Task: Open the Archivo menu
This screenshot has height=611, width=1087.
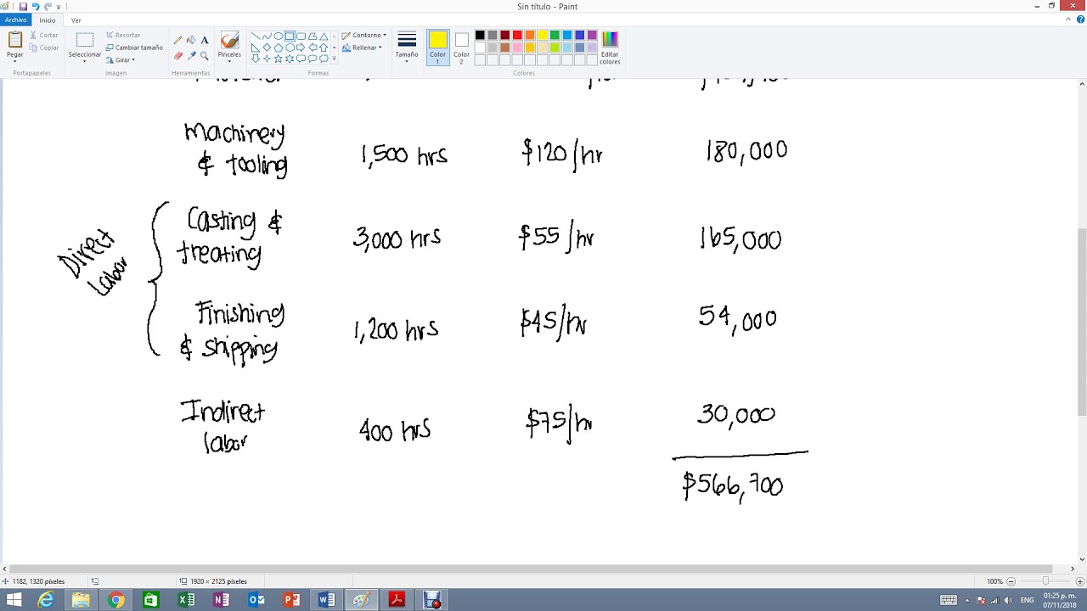Action: click(x=15, y=20)
